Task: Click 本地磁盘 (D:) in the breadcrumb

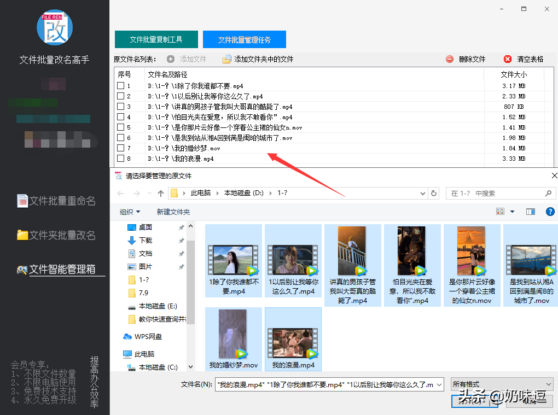Action: point(244,193)
